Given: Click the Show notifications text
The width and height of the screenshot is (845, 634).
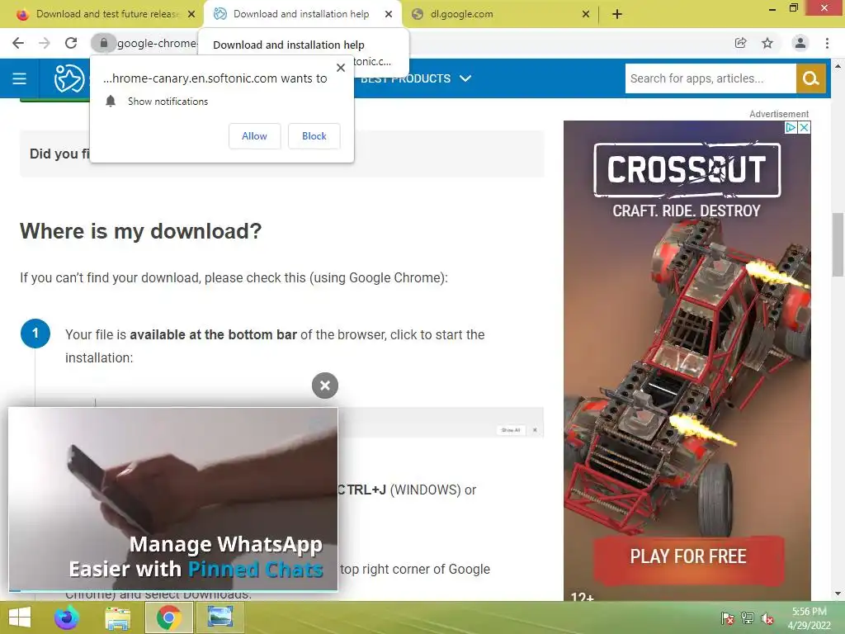Looking at the screenshot, I should coord(168,102).
